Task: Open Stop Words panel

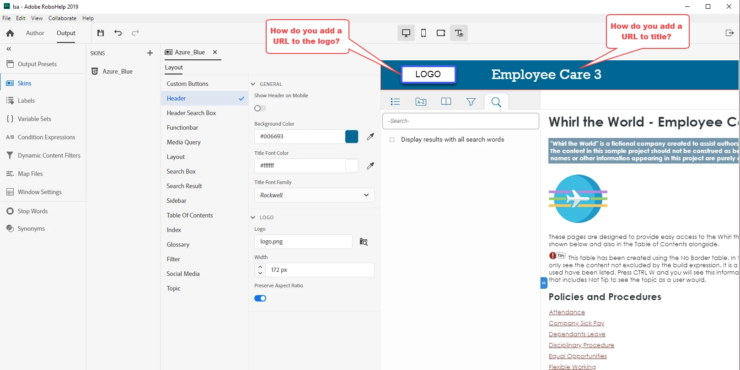Action: click(32, 211)
